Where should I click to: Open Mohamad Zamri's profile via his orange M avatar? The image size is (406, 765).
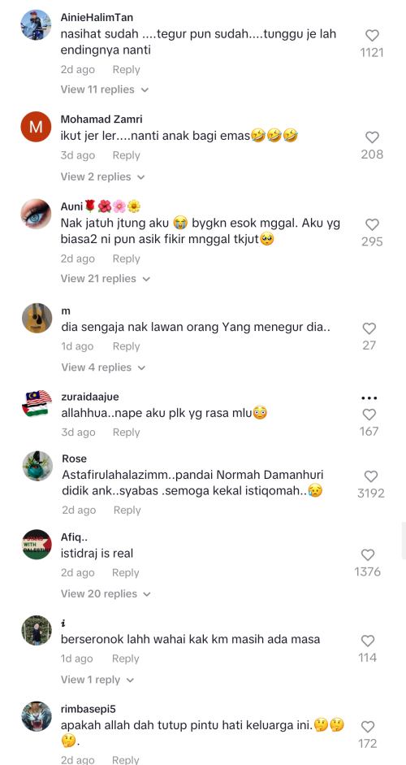(36, 127)
